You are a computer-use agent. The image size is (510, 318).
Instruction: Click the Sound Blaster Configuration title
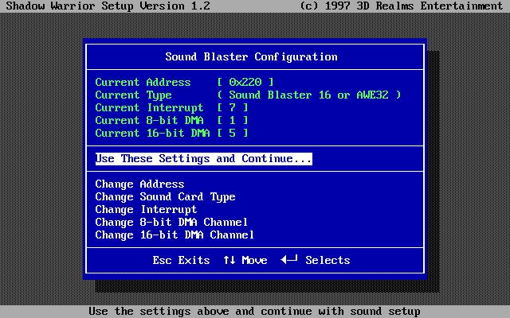(x=251, y=56)
